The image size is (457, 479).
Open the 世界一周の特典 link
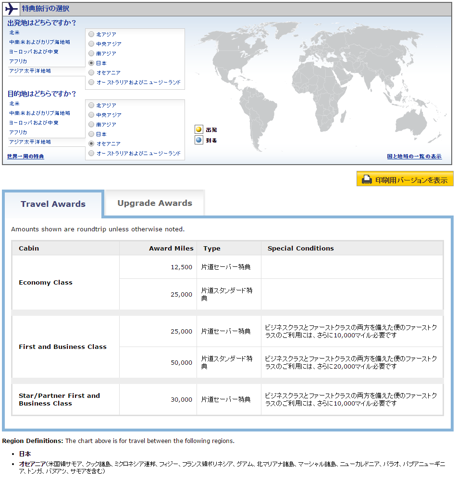tap(25, 156)
